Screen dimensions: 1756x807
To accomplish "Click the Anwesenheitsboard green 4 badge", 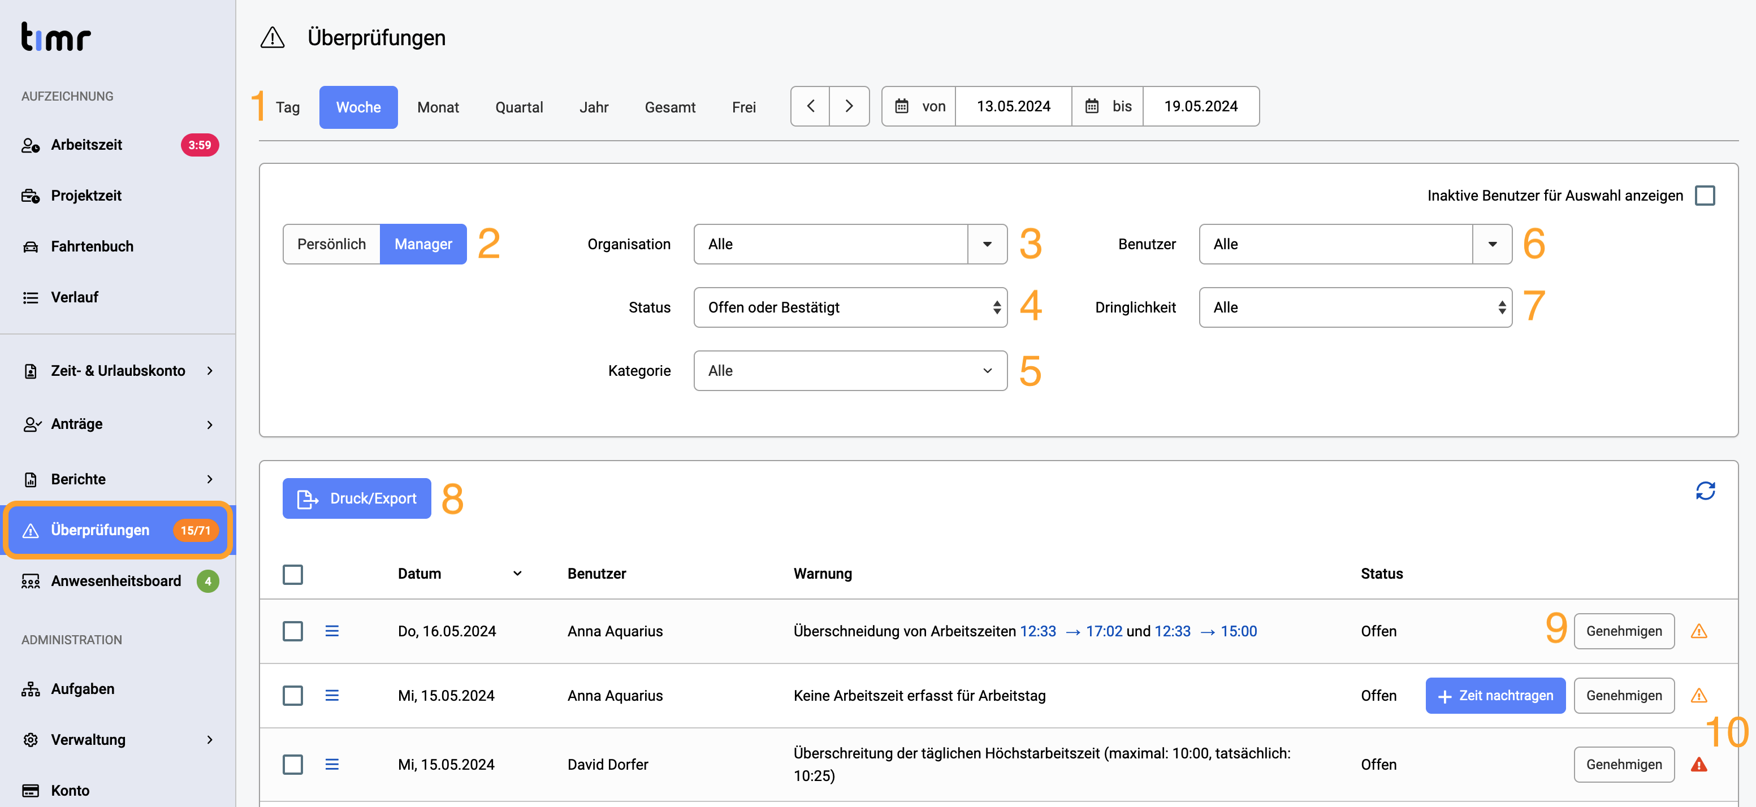I will 208,582.
